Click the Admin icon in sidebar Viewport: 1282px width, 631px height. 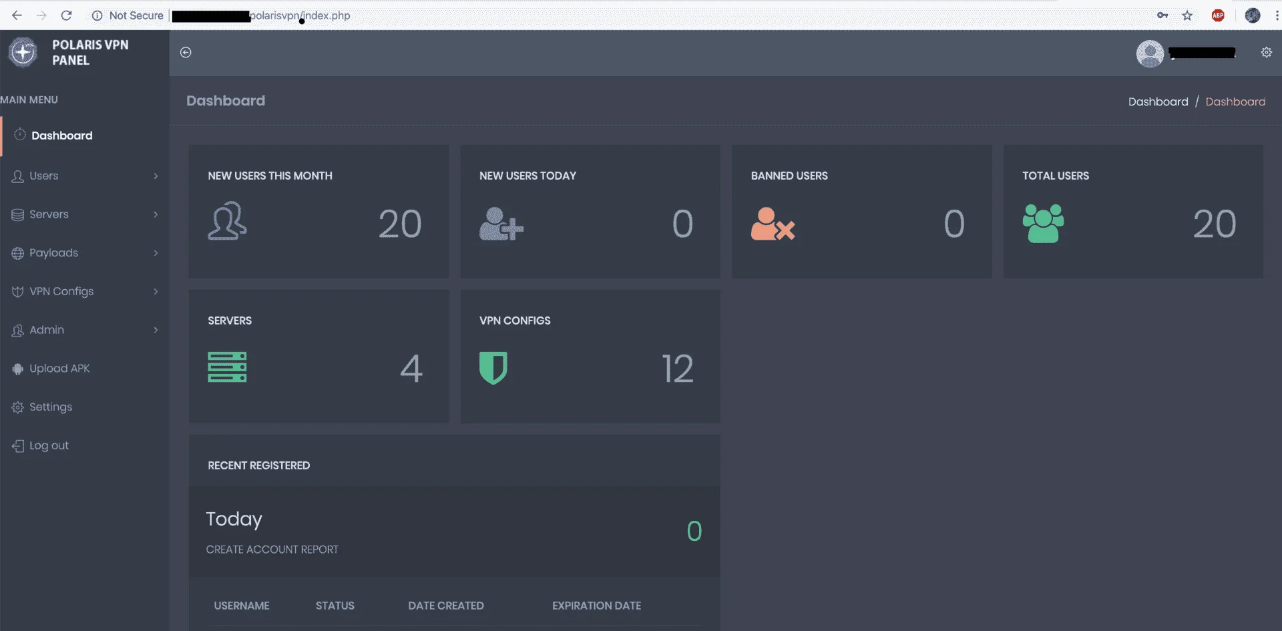coord(18,331)
